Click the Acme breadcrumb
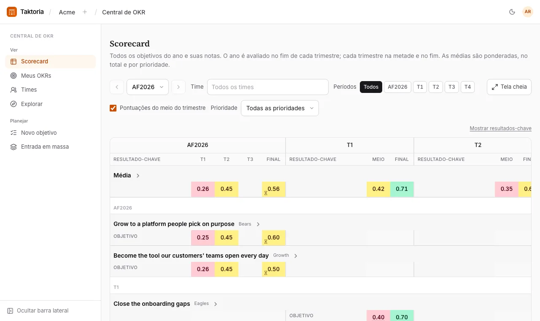 pos(67,12)
